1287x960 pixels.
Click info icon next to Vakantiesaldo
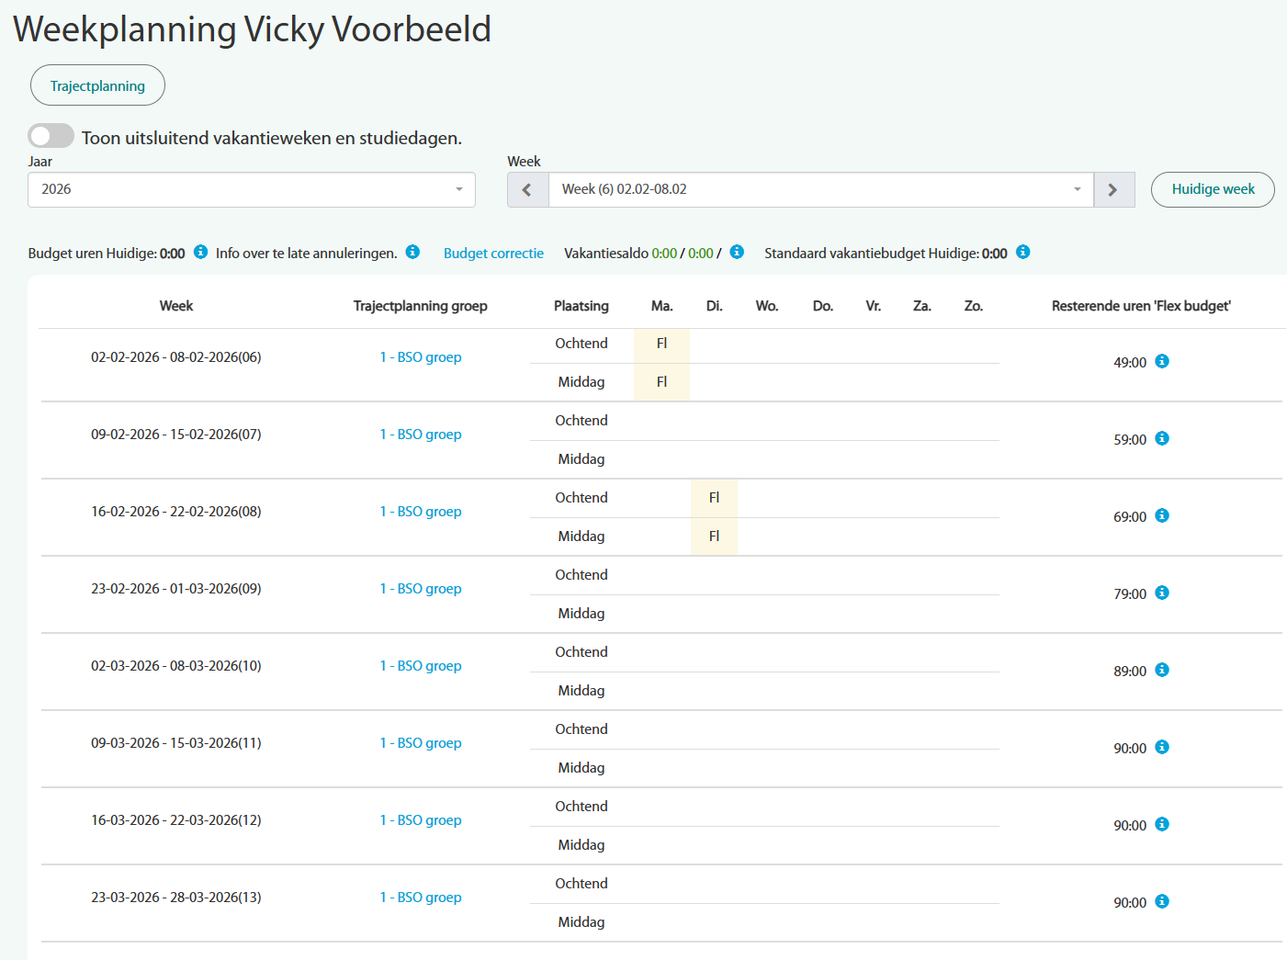(x=737, y=252)
